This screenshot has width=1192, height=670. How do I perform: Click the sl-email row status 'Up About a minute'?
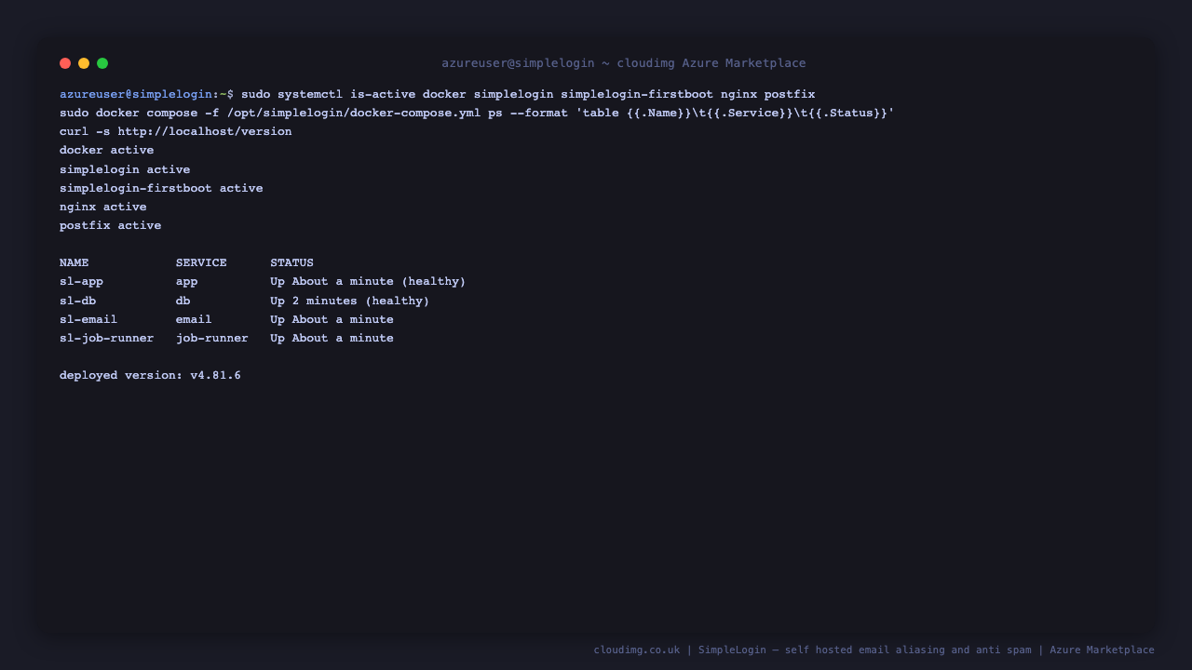332,319
